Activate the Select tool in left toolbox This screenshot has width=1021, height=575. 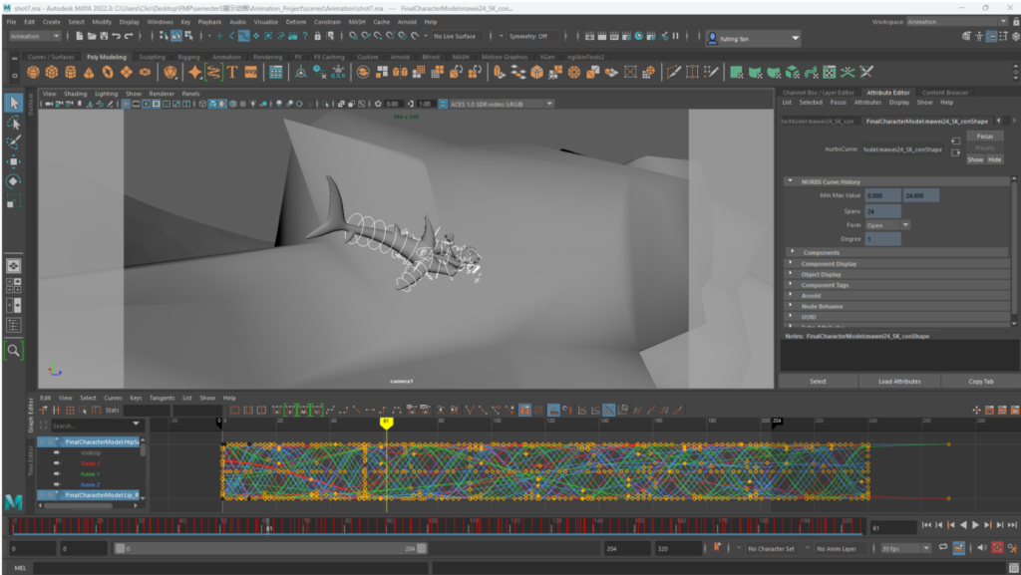click(x=14, y=103)
